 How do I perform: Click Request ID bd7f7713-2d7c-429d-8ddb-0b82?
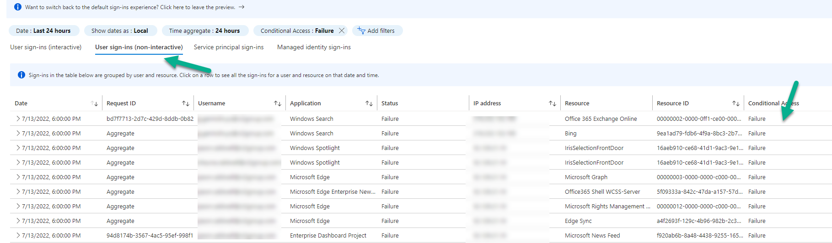point(150,119)
